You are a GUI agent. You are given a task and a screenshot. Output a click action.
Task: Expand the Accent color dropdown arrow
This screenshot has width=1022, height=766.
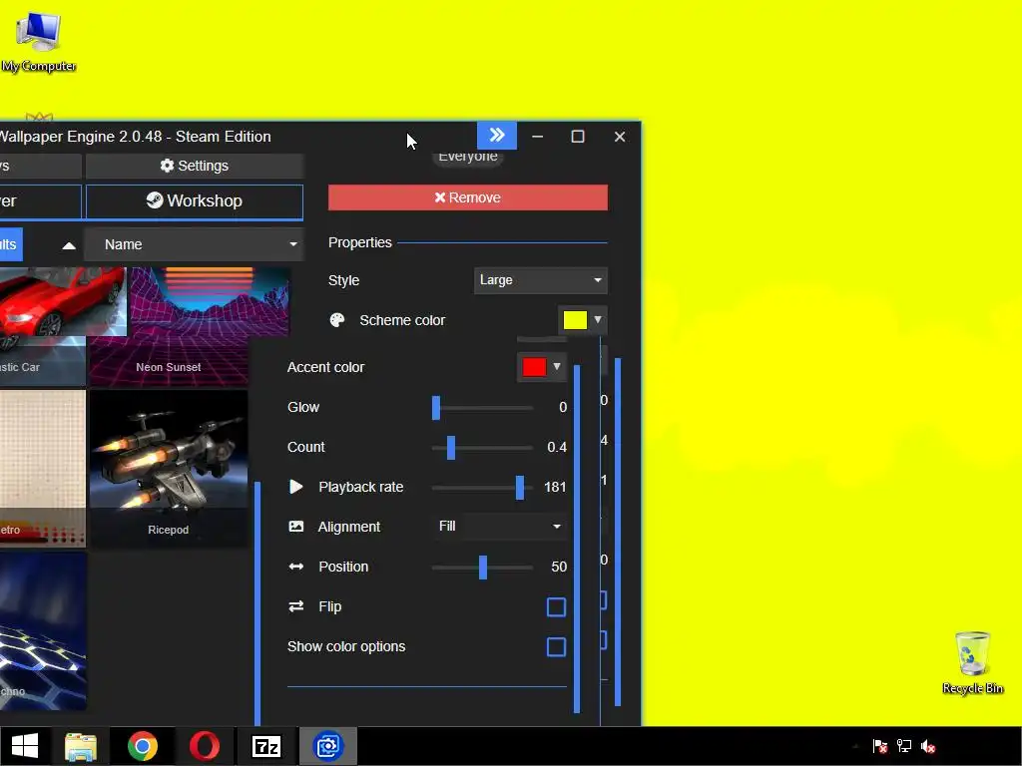click(x=557, y=367)
